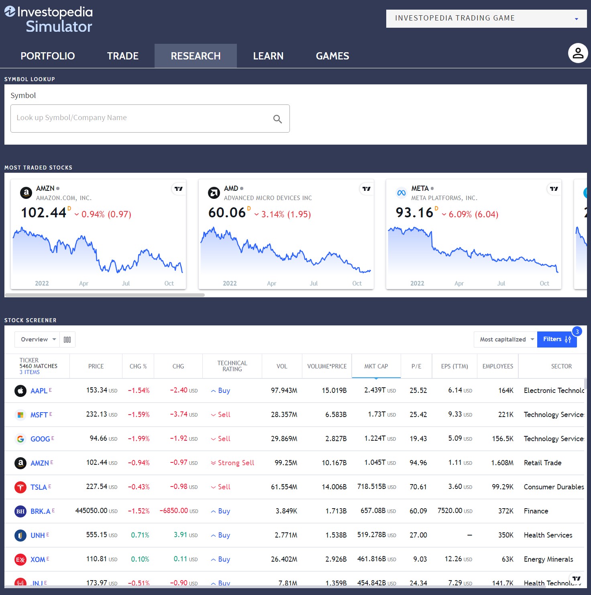Open the AAPL ticker link
This screenshot has width=591, height=595.
pos(39,391)
